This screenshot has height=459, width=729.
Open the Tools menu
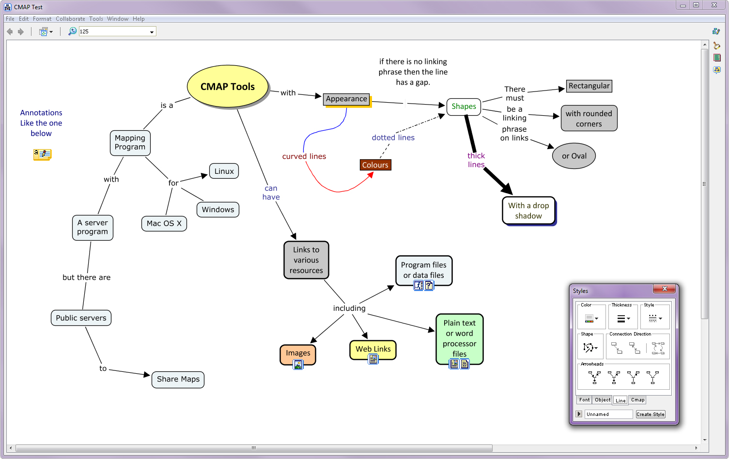pyautogui.click(x=96, y=19)
